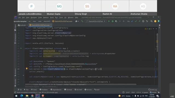Screen dimensions: 175x98
Task: Open the red app icon on the taskbar
Action: tap(43, 96)
